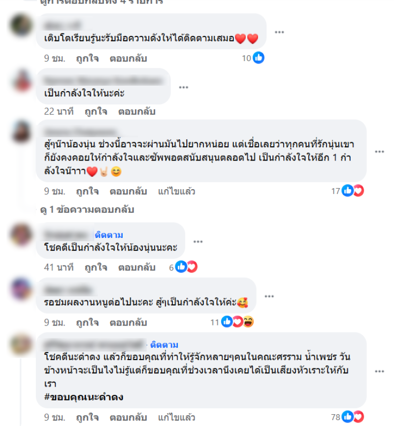Viewport: 394px width, 426px height.
Task: Show edit history via แก้ไขแล้ว on สู้ๆน๊าน้องนุ่น comment
Action: [177, 191]
